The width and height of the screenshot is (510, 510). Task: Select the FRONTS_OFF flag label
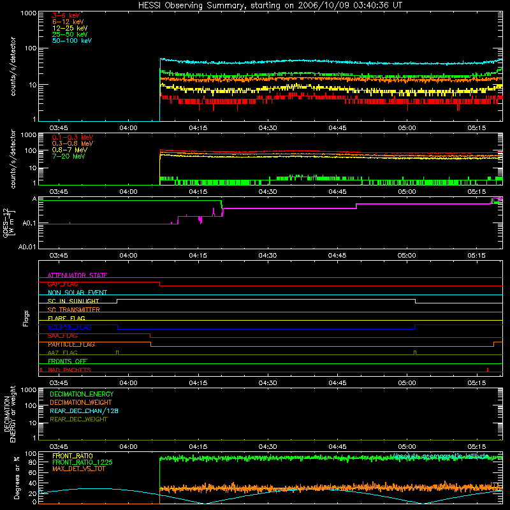(x=68, y=361)
